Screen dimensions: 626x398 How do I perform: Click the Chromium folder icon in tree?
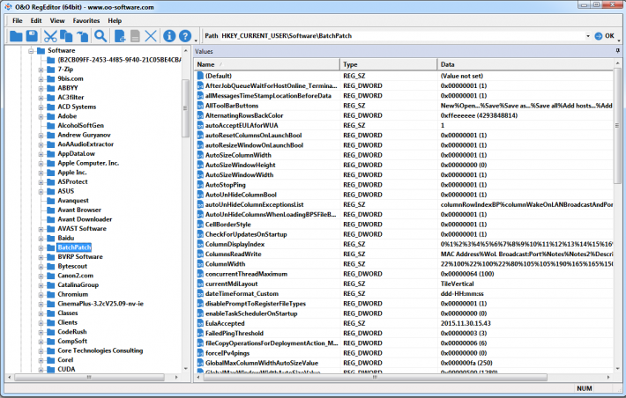pos(51,294)
